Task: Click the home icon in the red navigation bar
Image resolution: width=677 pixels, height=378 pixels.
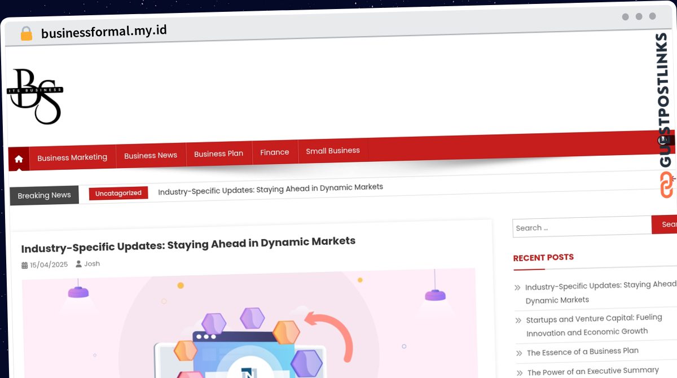Action: click(x=19, y=159)
